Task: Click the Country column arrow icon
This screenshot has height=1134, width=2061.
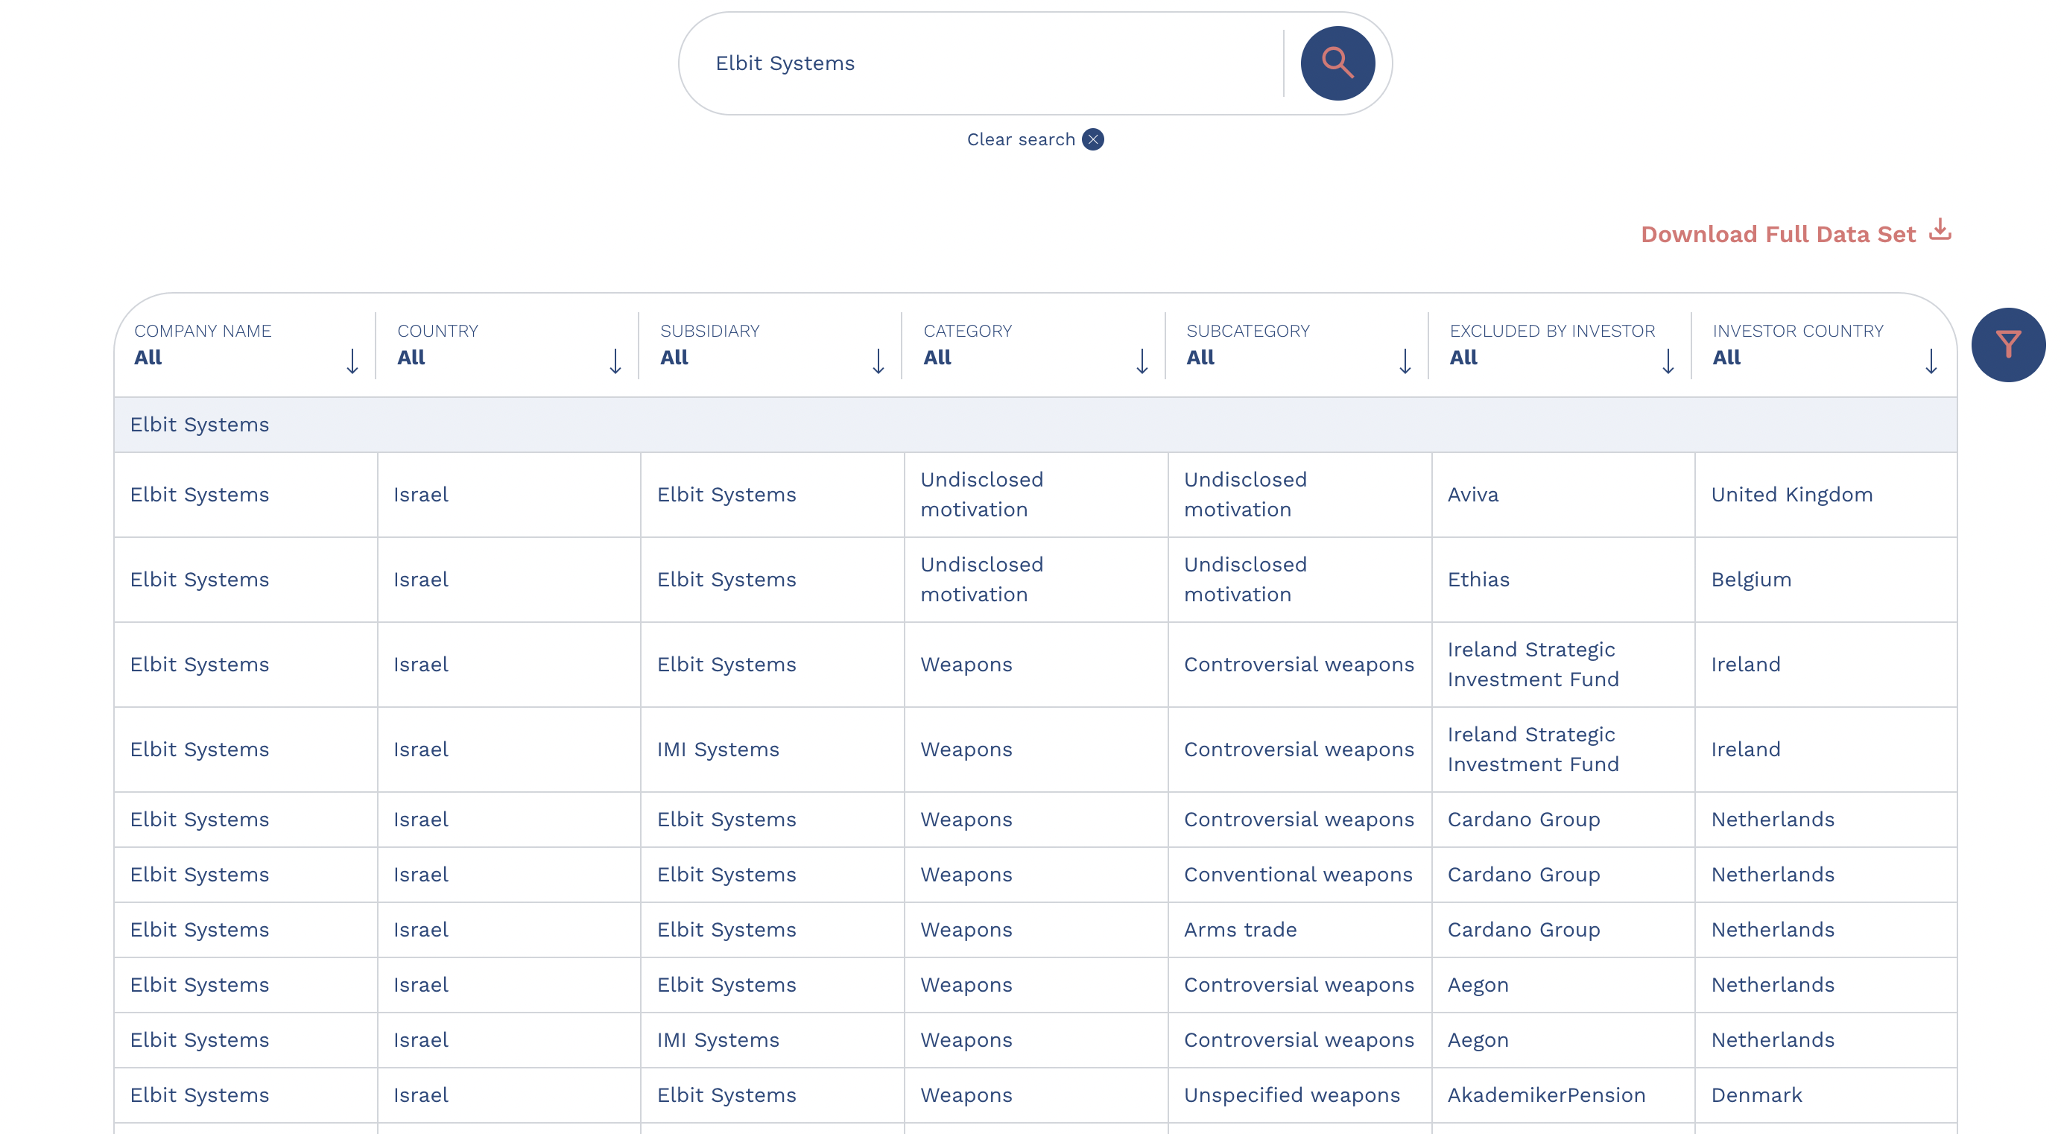Action: coord(615,361)
